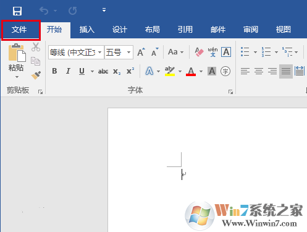
Task: Click the Clear All Formatting eraser icon
Action: 199,52
